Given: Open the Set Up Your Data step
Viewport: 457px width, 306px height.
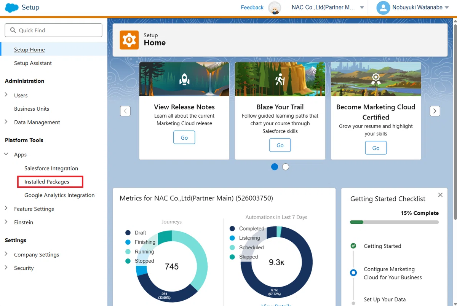Looking at the screenshot, I should click(385, 300).
